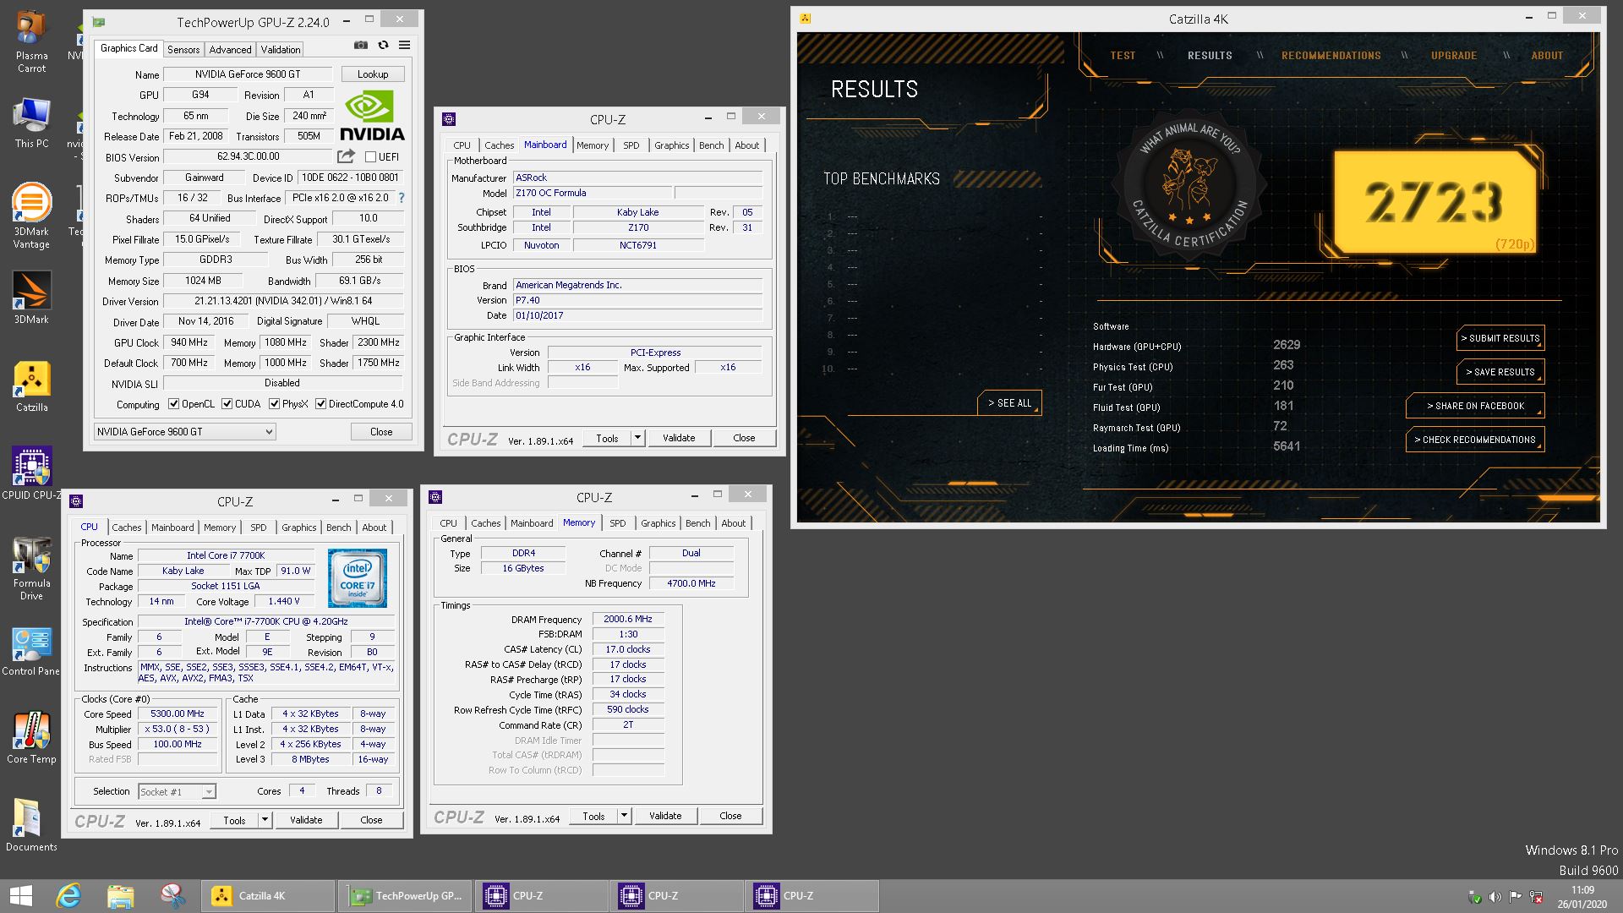Toggle the UEFI checkbox
Viewport: 1623px width, 913px height.
click(370, 156)
